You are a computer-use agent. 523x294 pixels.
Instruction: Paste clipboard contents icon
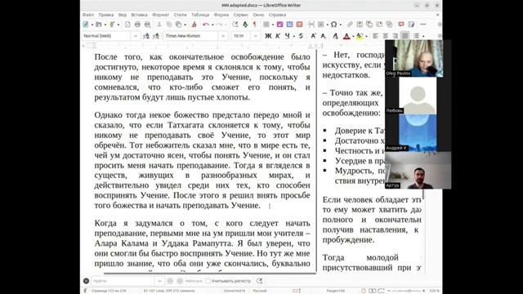tap(178, 24)
